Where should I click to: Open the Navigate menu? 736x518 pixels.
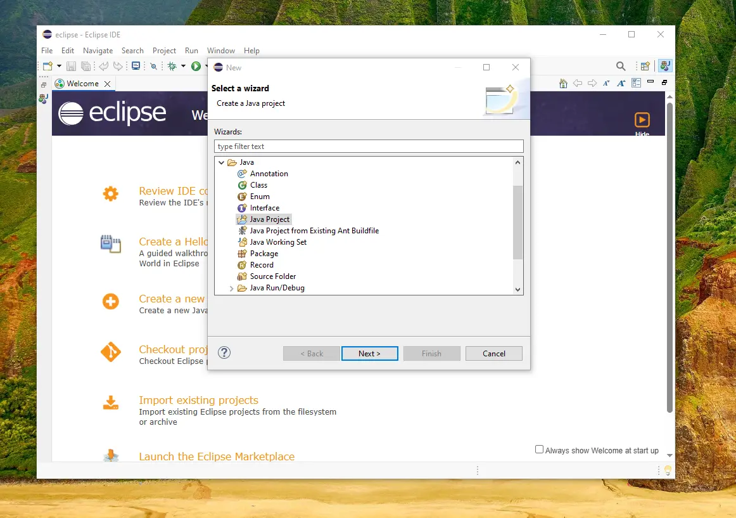pyautogui.click(x=98, y=51)
